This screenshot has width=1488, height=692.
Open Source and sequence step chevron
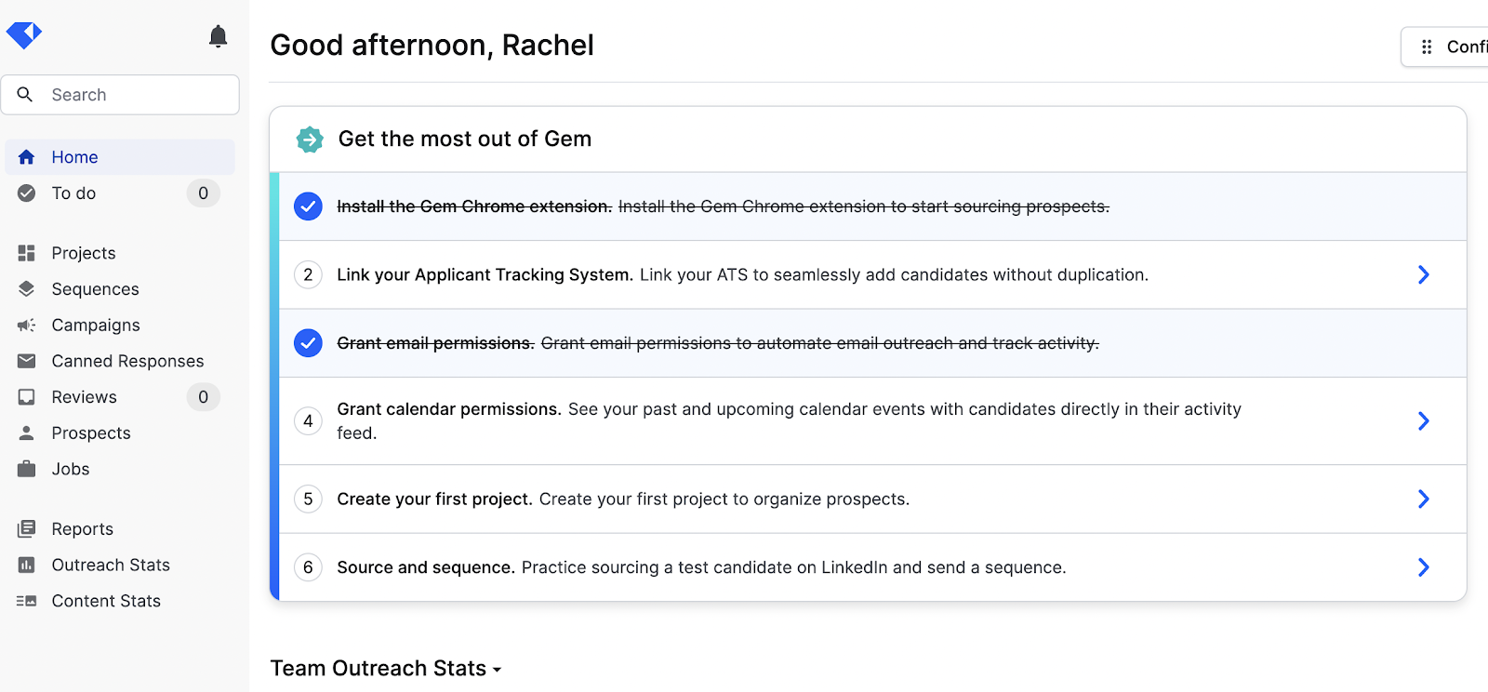click(1423, 567)
